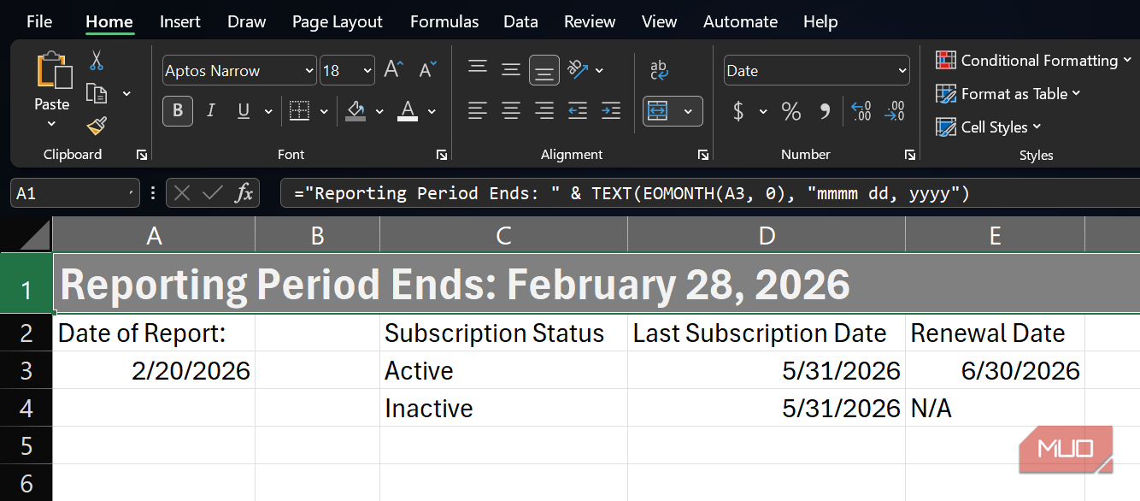Expand the Paste options arrow
This screenshot has height=501, width=1140.
point(51,125)
